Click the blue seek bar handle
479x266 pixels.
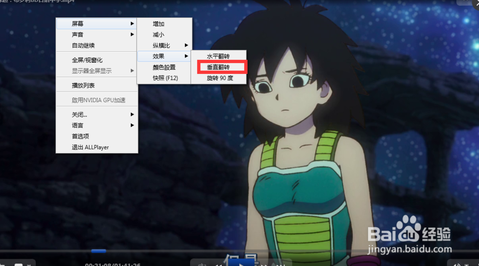(x=99, y=251)
